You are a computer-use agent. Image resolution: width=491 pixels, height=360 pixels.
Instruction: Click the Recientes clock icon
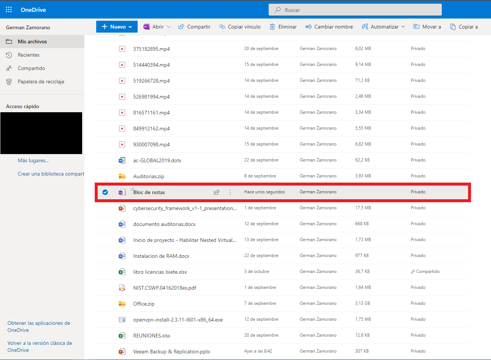click(x=9, y=55)
